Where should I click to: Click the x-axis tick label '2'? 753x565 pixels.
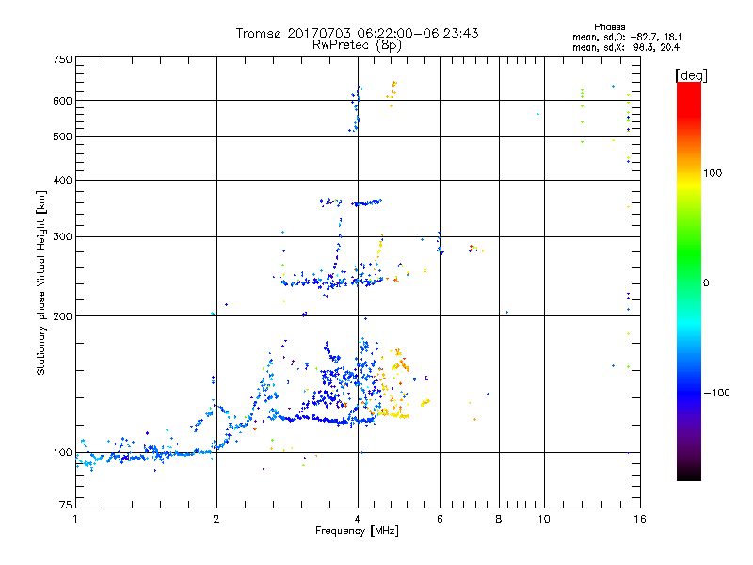point(216,519)
